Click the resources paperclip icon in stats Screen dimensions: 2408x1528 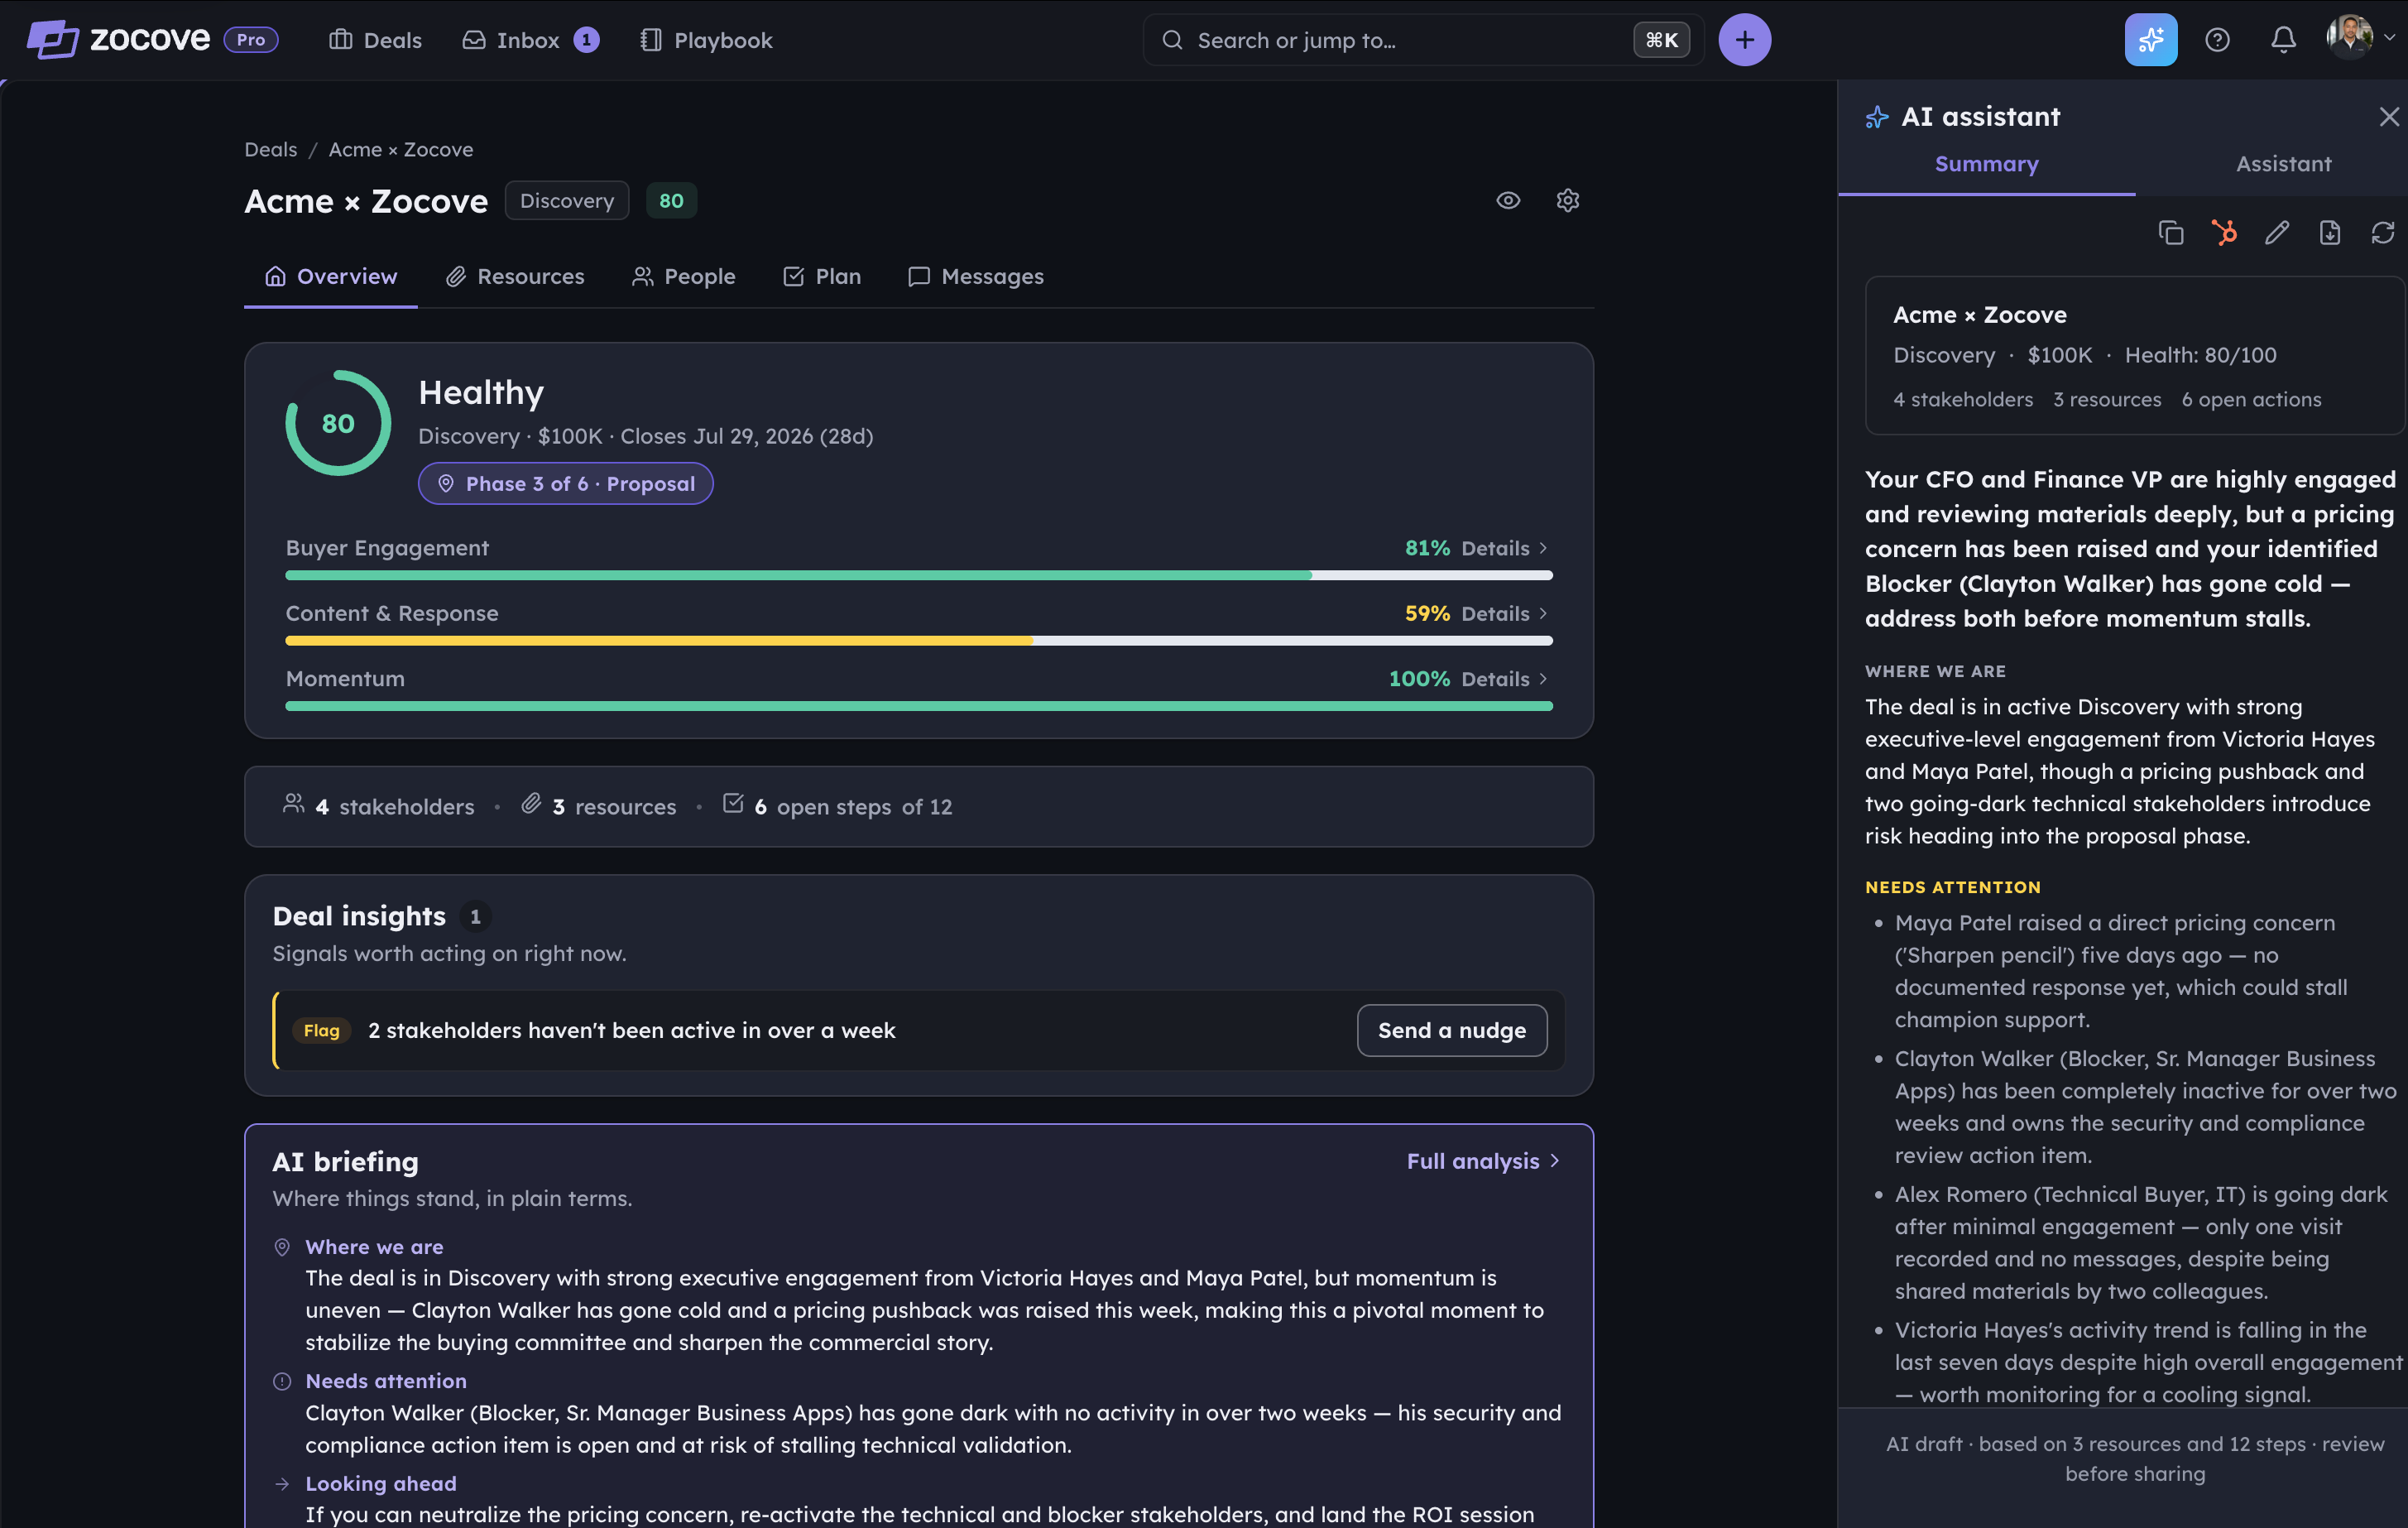click(x=531, y=803)
